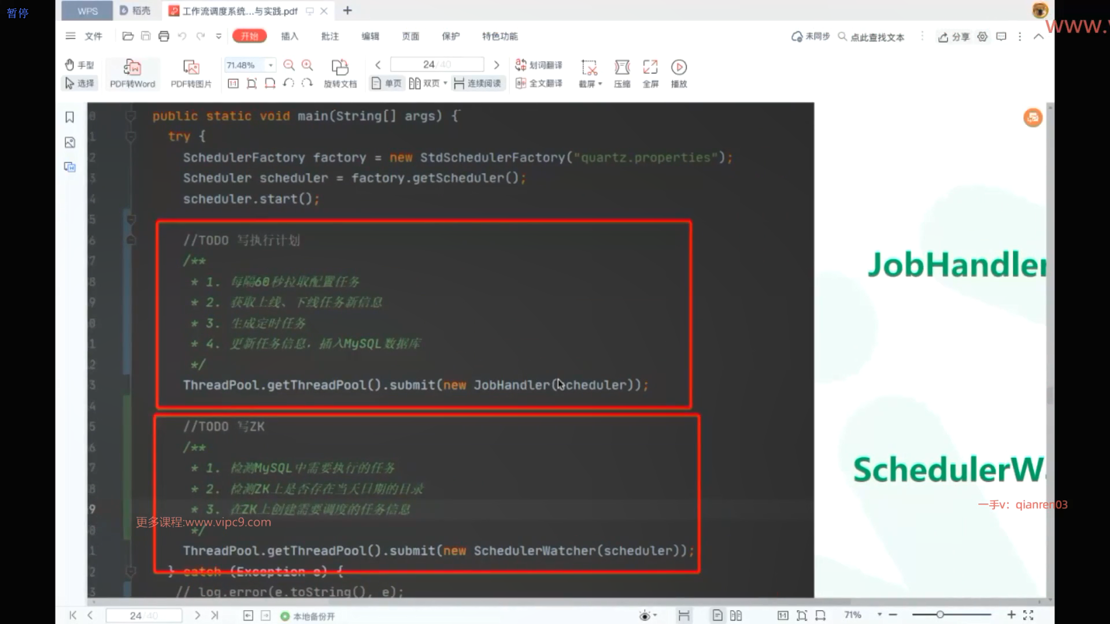Click the print icon in quick toolbar
1110x624 pixels.
164,36
